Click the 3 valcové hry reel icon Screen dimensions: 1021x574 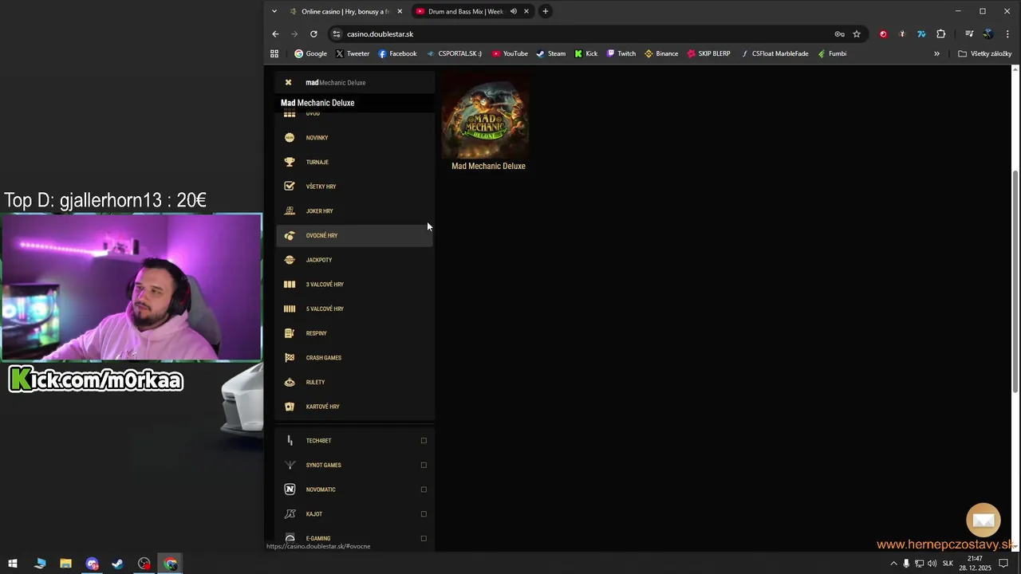click(290, 285)
